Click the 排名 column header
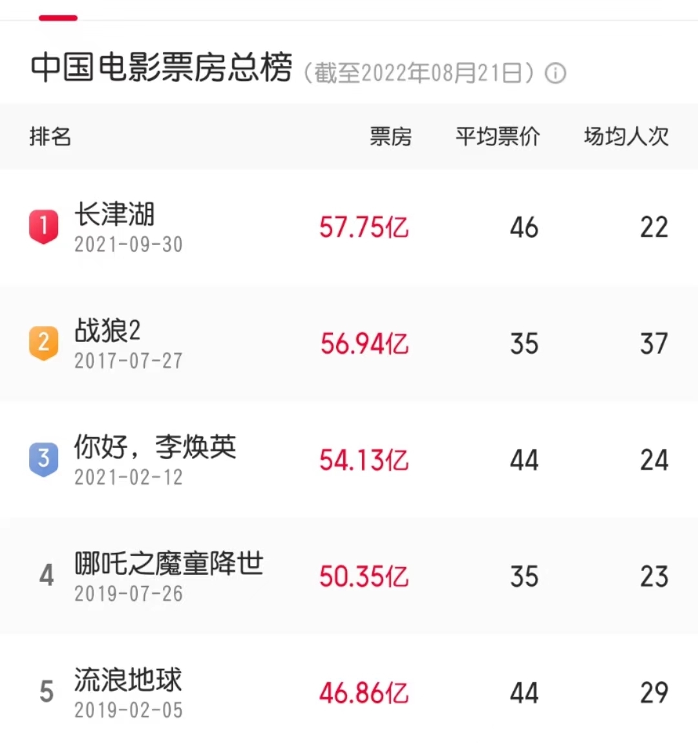Screen dimensions: 698x747 click(50, 136)
